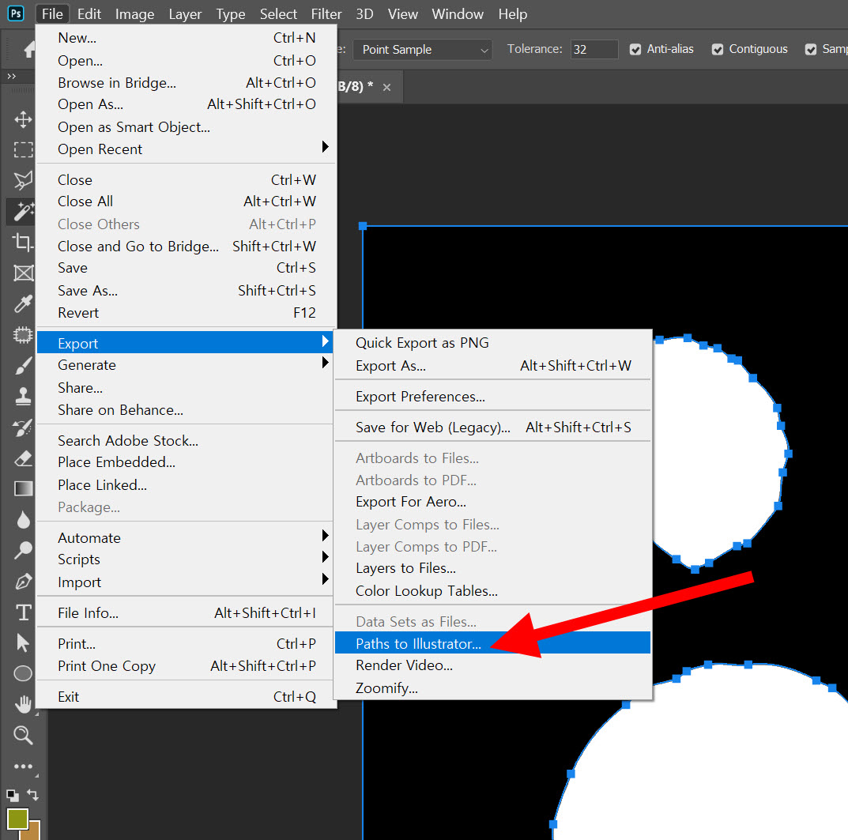Toggle the Sample All Layers checkbox
The width and height of the screenshot is (848, 840).
point(811,49)
